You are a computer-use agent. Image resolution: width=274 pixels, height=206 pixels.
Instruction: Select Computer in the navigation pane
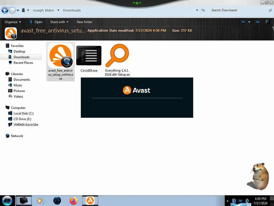tap(18, 108)
